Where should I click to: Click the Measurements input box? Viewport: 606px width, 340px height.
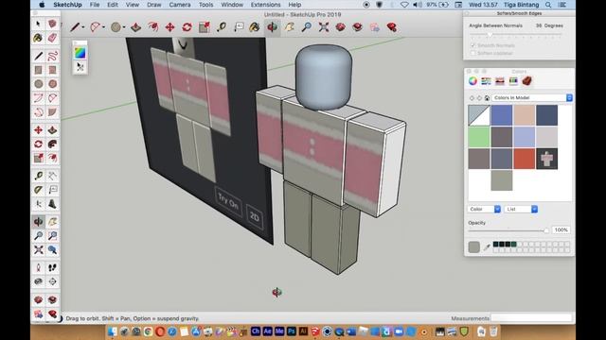[x=531, y=318]
